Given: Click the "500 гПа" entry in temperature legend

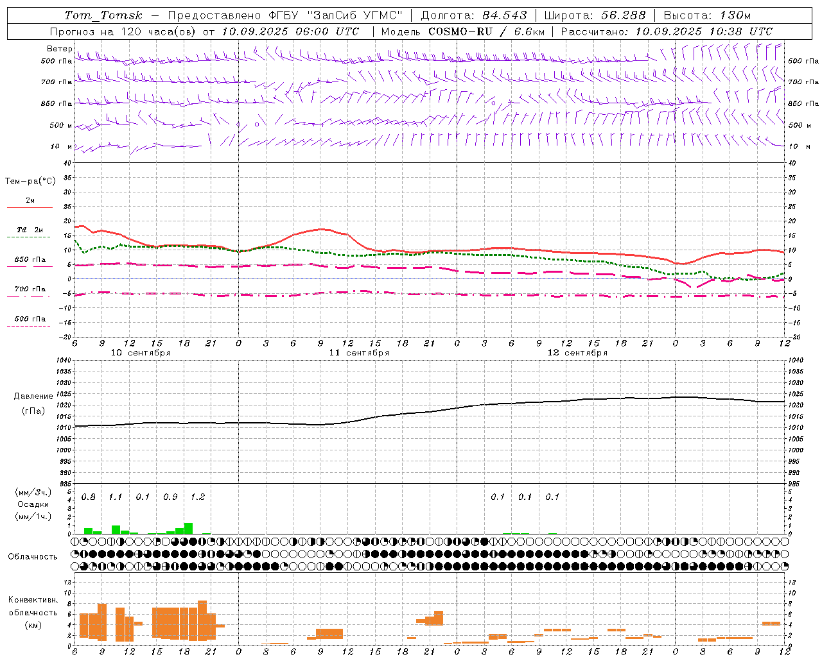Looking at the screenshot, I should [x=30, y=319].
